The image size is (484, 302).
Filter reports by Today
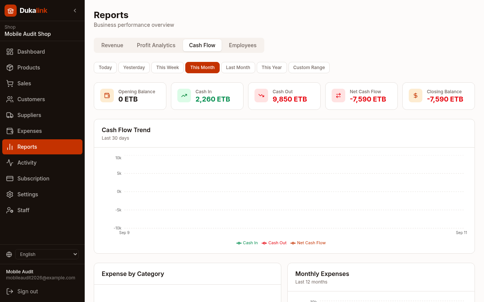point(105,68)
